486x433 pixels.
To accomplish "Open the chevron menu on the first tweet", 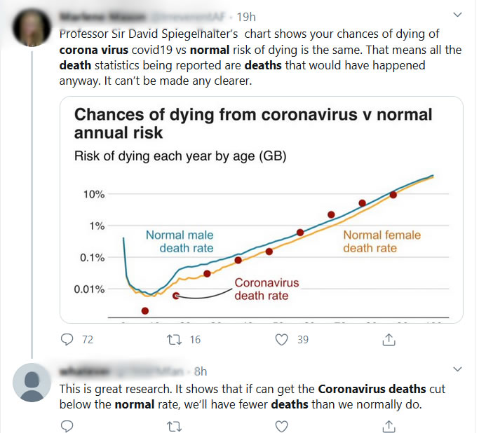I will pyautogui.click(x=458, y=15).
